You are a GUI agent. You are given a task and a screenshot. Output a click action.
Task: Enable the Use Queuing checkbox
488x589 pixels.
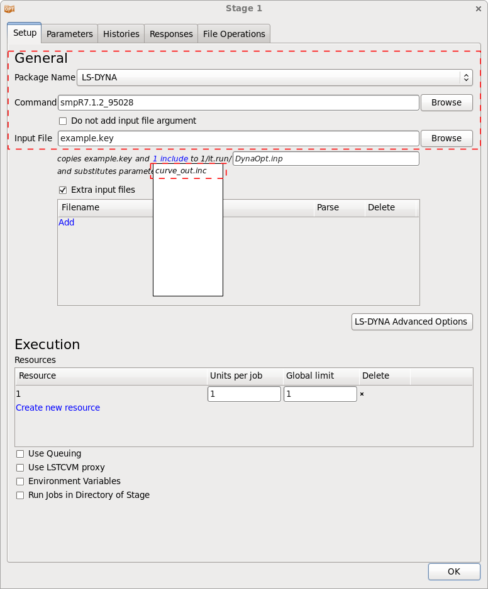[20, 454]
